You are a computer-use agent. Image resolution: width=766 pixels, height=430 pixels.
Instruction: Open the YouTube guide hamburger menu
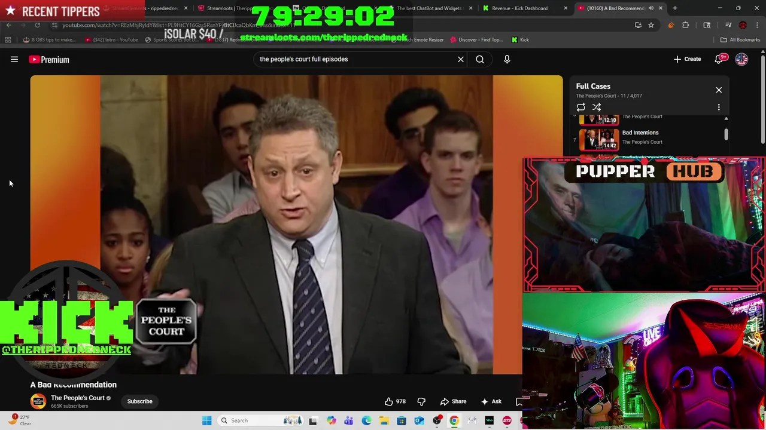(14, 59)
